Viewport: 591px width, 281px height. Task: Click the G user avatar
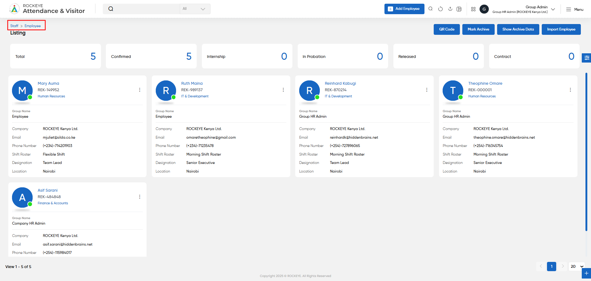click(484, 9)
